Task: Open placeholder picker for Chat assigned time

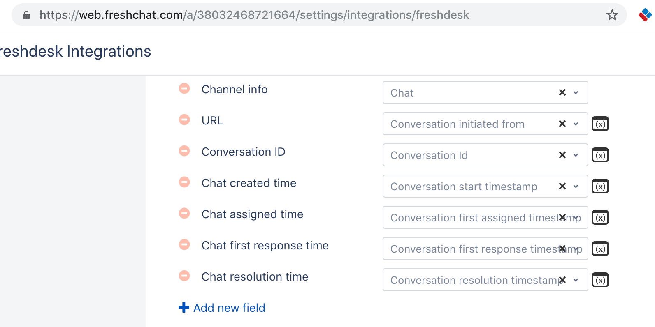Action: pos(600,218)
